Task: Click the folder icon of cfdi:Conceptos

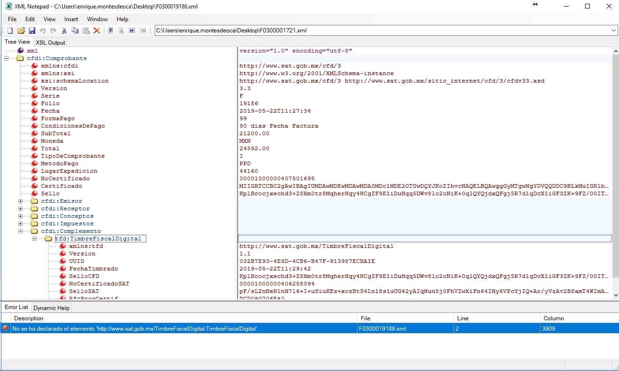Action: click(x=34, y=216)
